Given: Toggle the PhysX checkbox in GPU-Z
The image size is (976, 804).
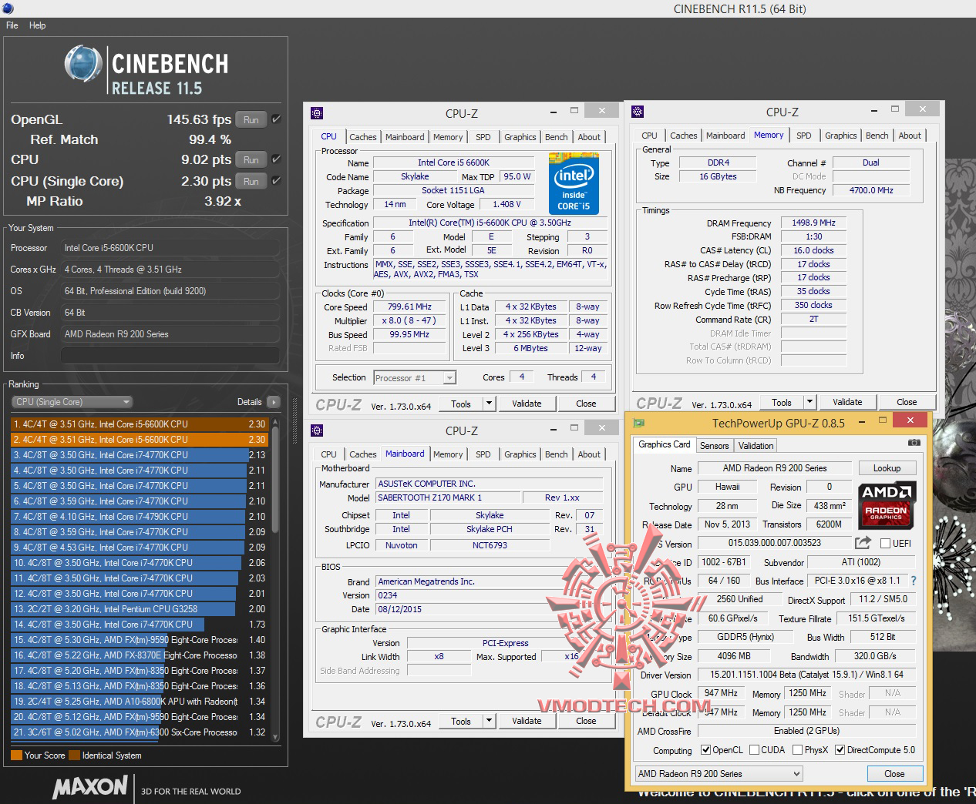Looking at the screenshot, I should (x=798, y=750).
